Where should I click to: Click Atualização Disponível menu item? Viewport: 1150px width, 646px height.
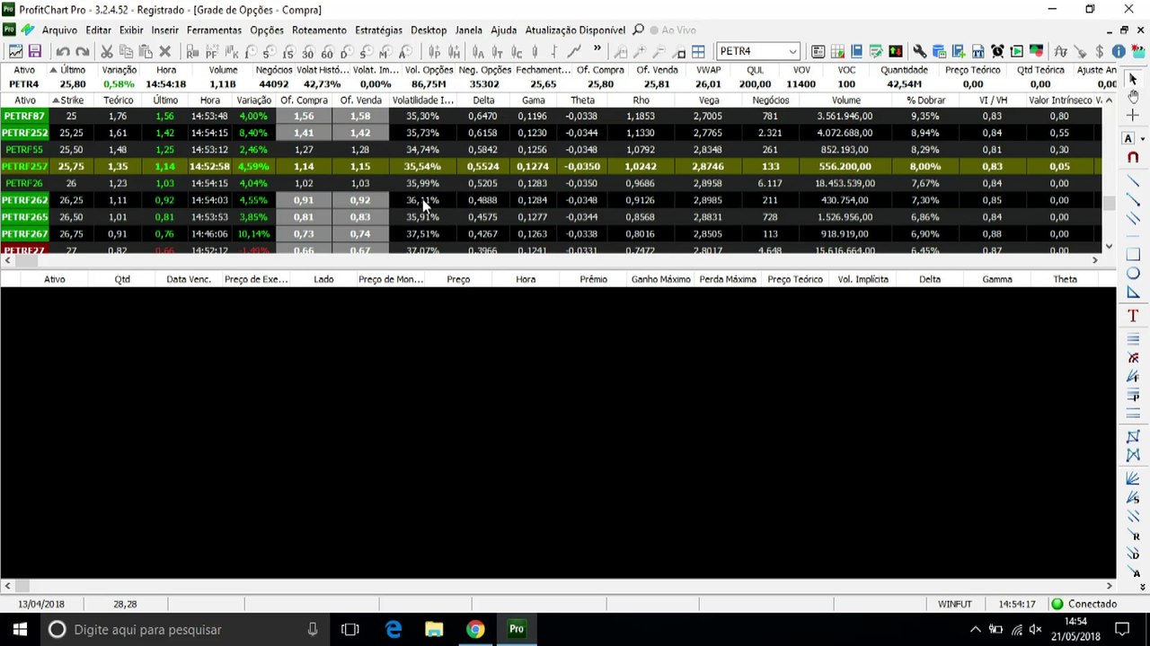coord(575,31)
